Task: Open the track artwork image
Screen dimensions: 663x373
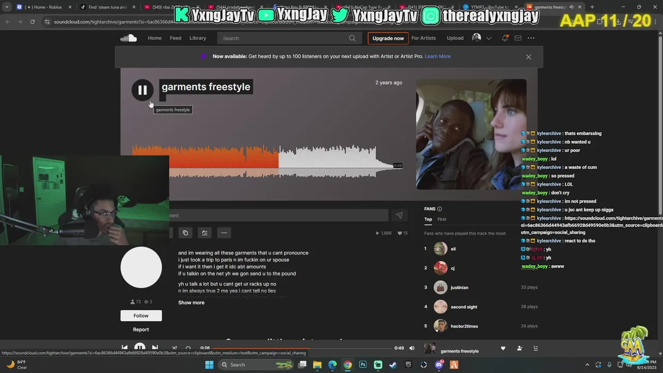Action: click(x=471, y=134)
